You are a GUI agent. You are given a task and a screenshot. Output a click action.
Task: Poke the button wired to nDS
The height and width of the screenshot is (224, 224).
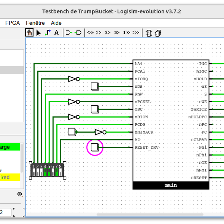click(95, 87)
